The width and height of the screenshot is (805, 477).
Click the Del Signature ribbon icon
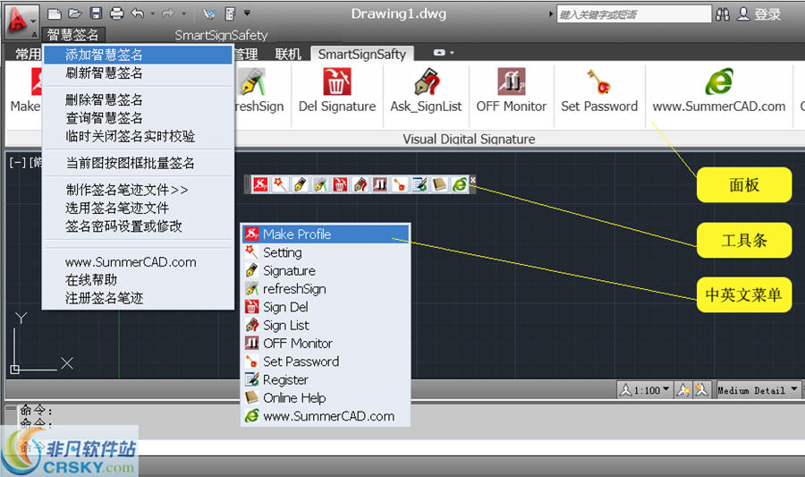tap(336, 82)
